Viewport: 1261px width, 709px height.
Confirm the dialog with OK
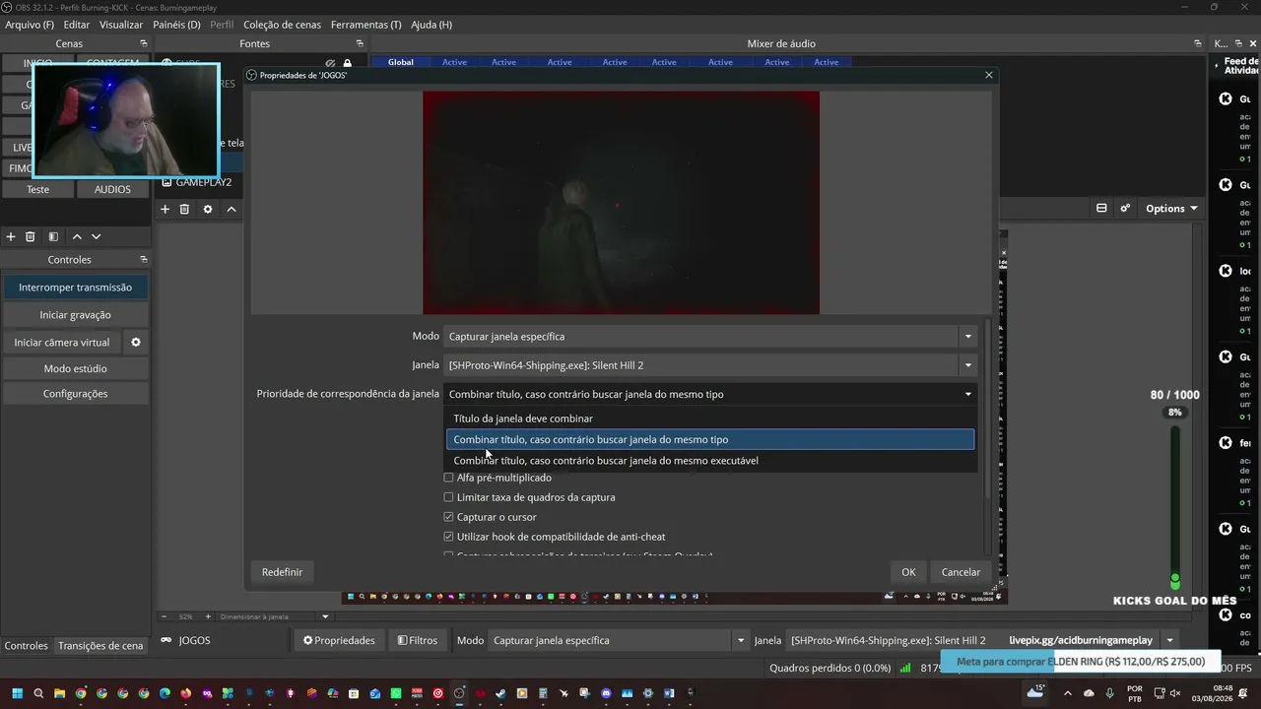(x=908, y=572)
